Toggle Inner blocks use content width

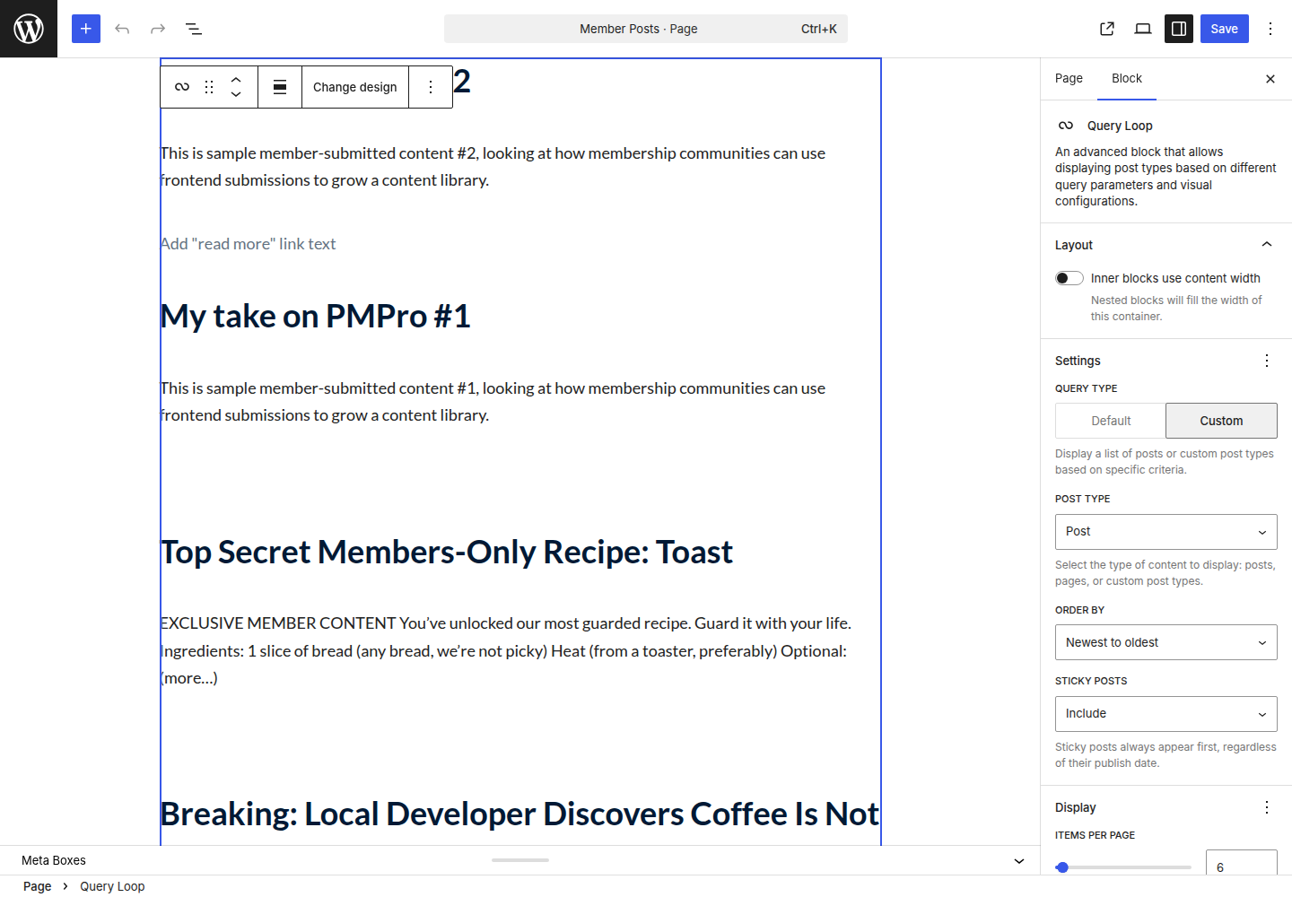pyautogui.click(x=1069, y=278)
